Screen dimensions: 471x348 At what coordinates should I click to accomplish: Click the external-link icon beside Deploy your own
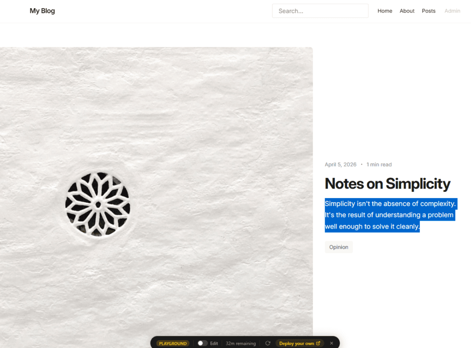pos(318,343)
